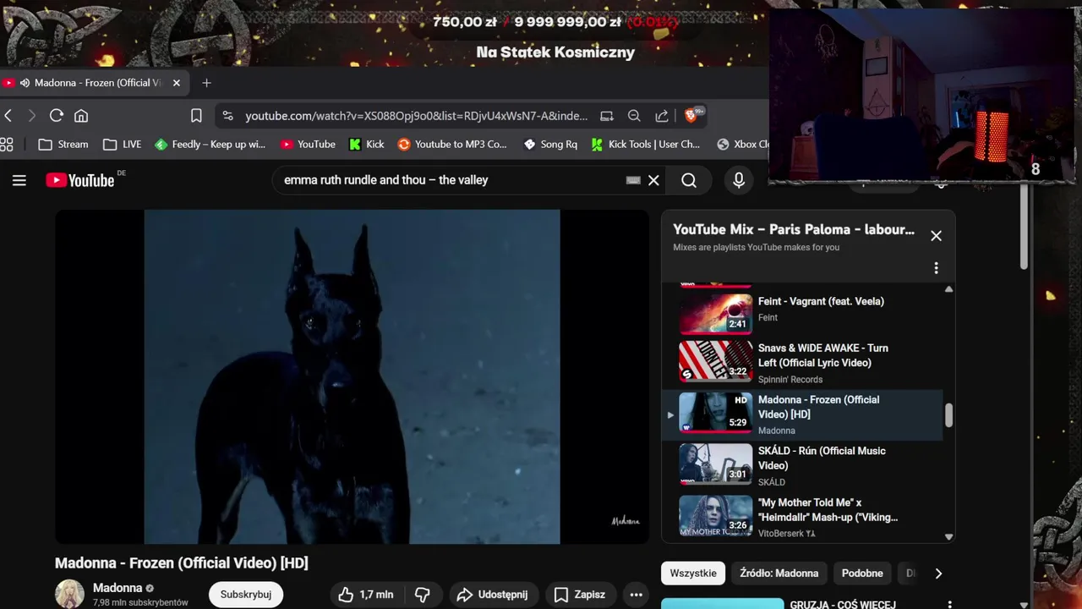1082x609 pixels.
Task: Click the Madonna - Frozen video title
Action: click(182, 563)
